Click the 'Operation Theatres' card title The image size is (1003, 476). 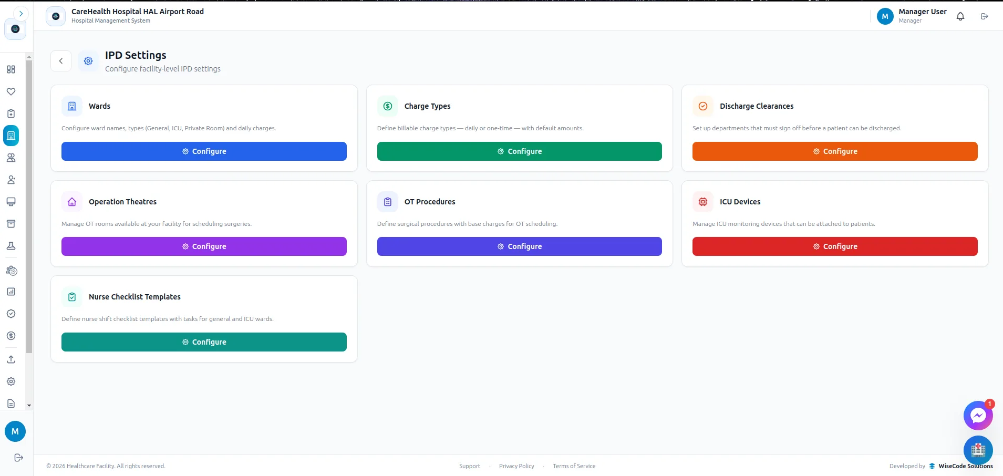tap(122, 202)
